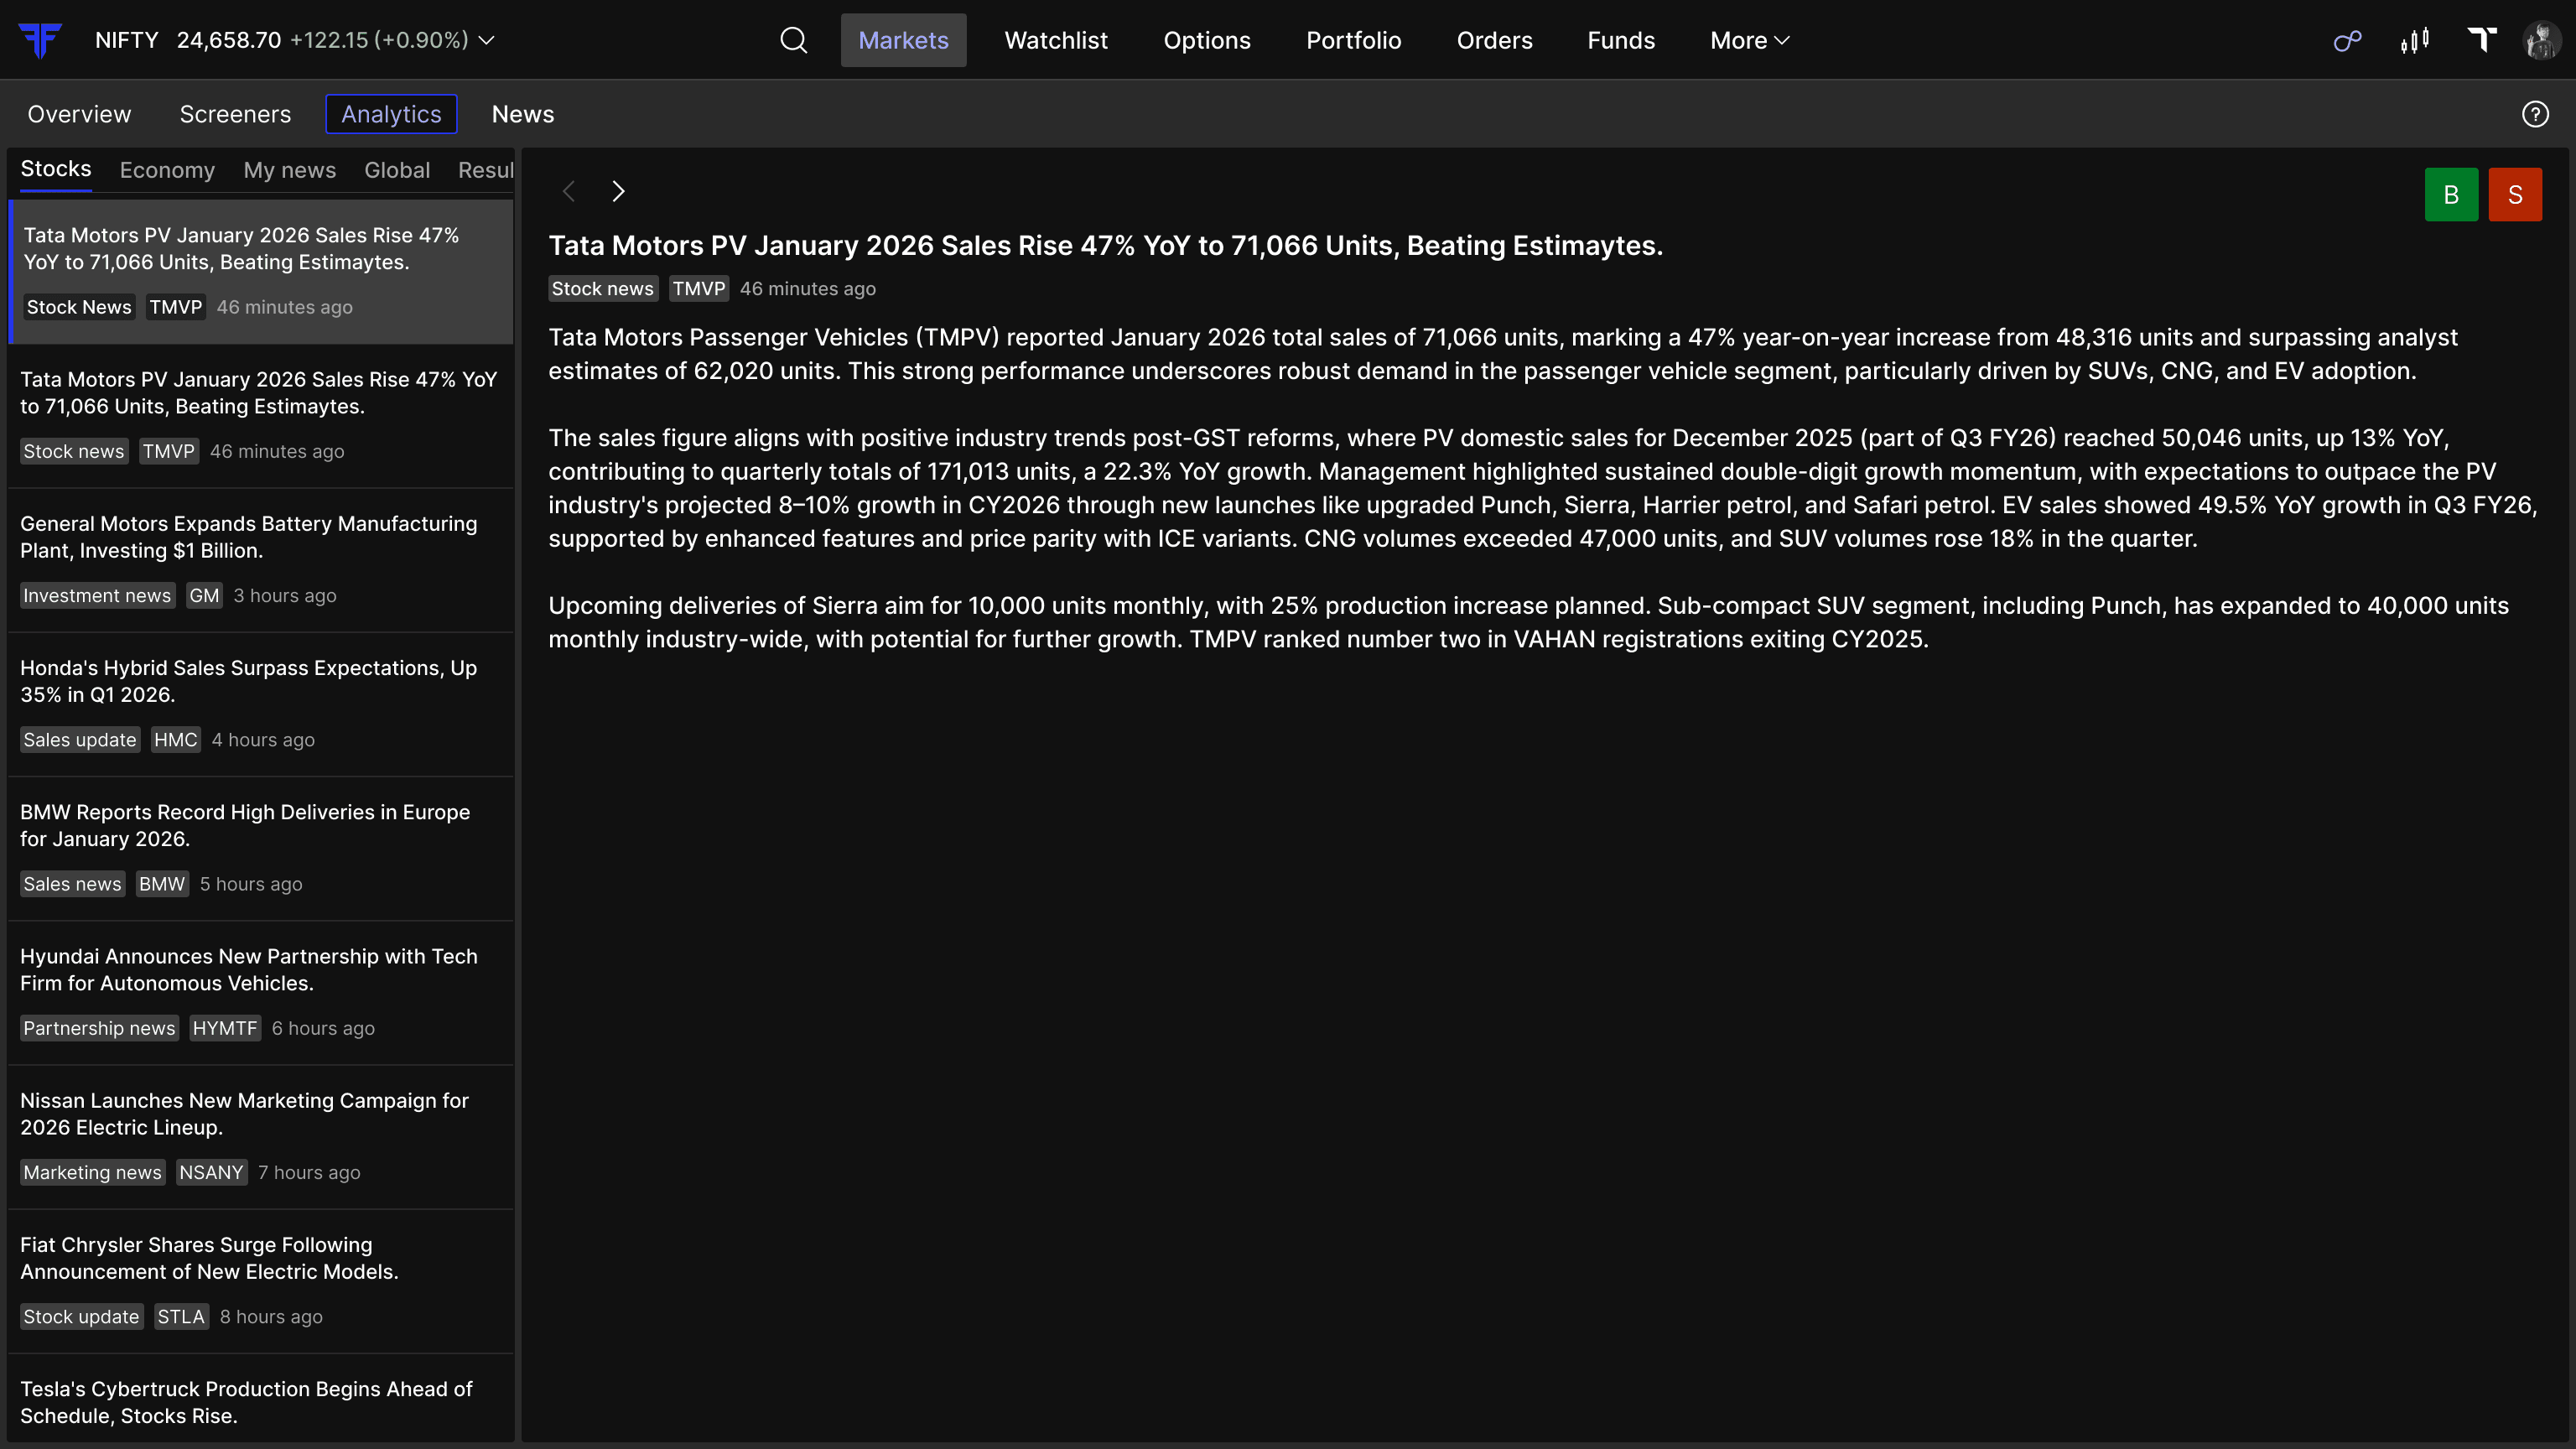Click the NIFTY value 24,658.70

pos(229,40)
